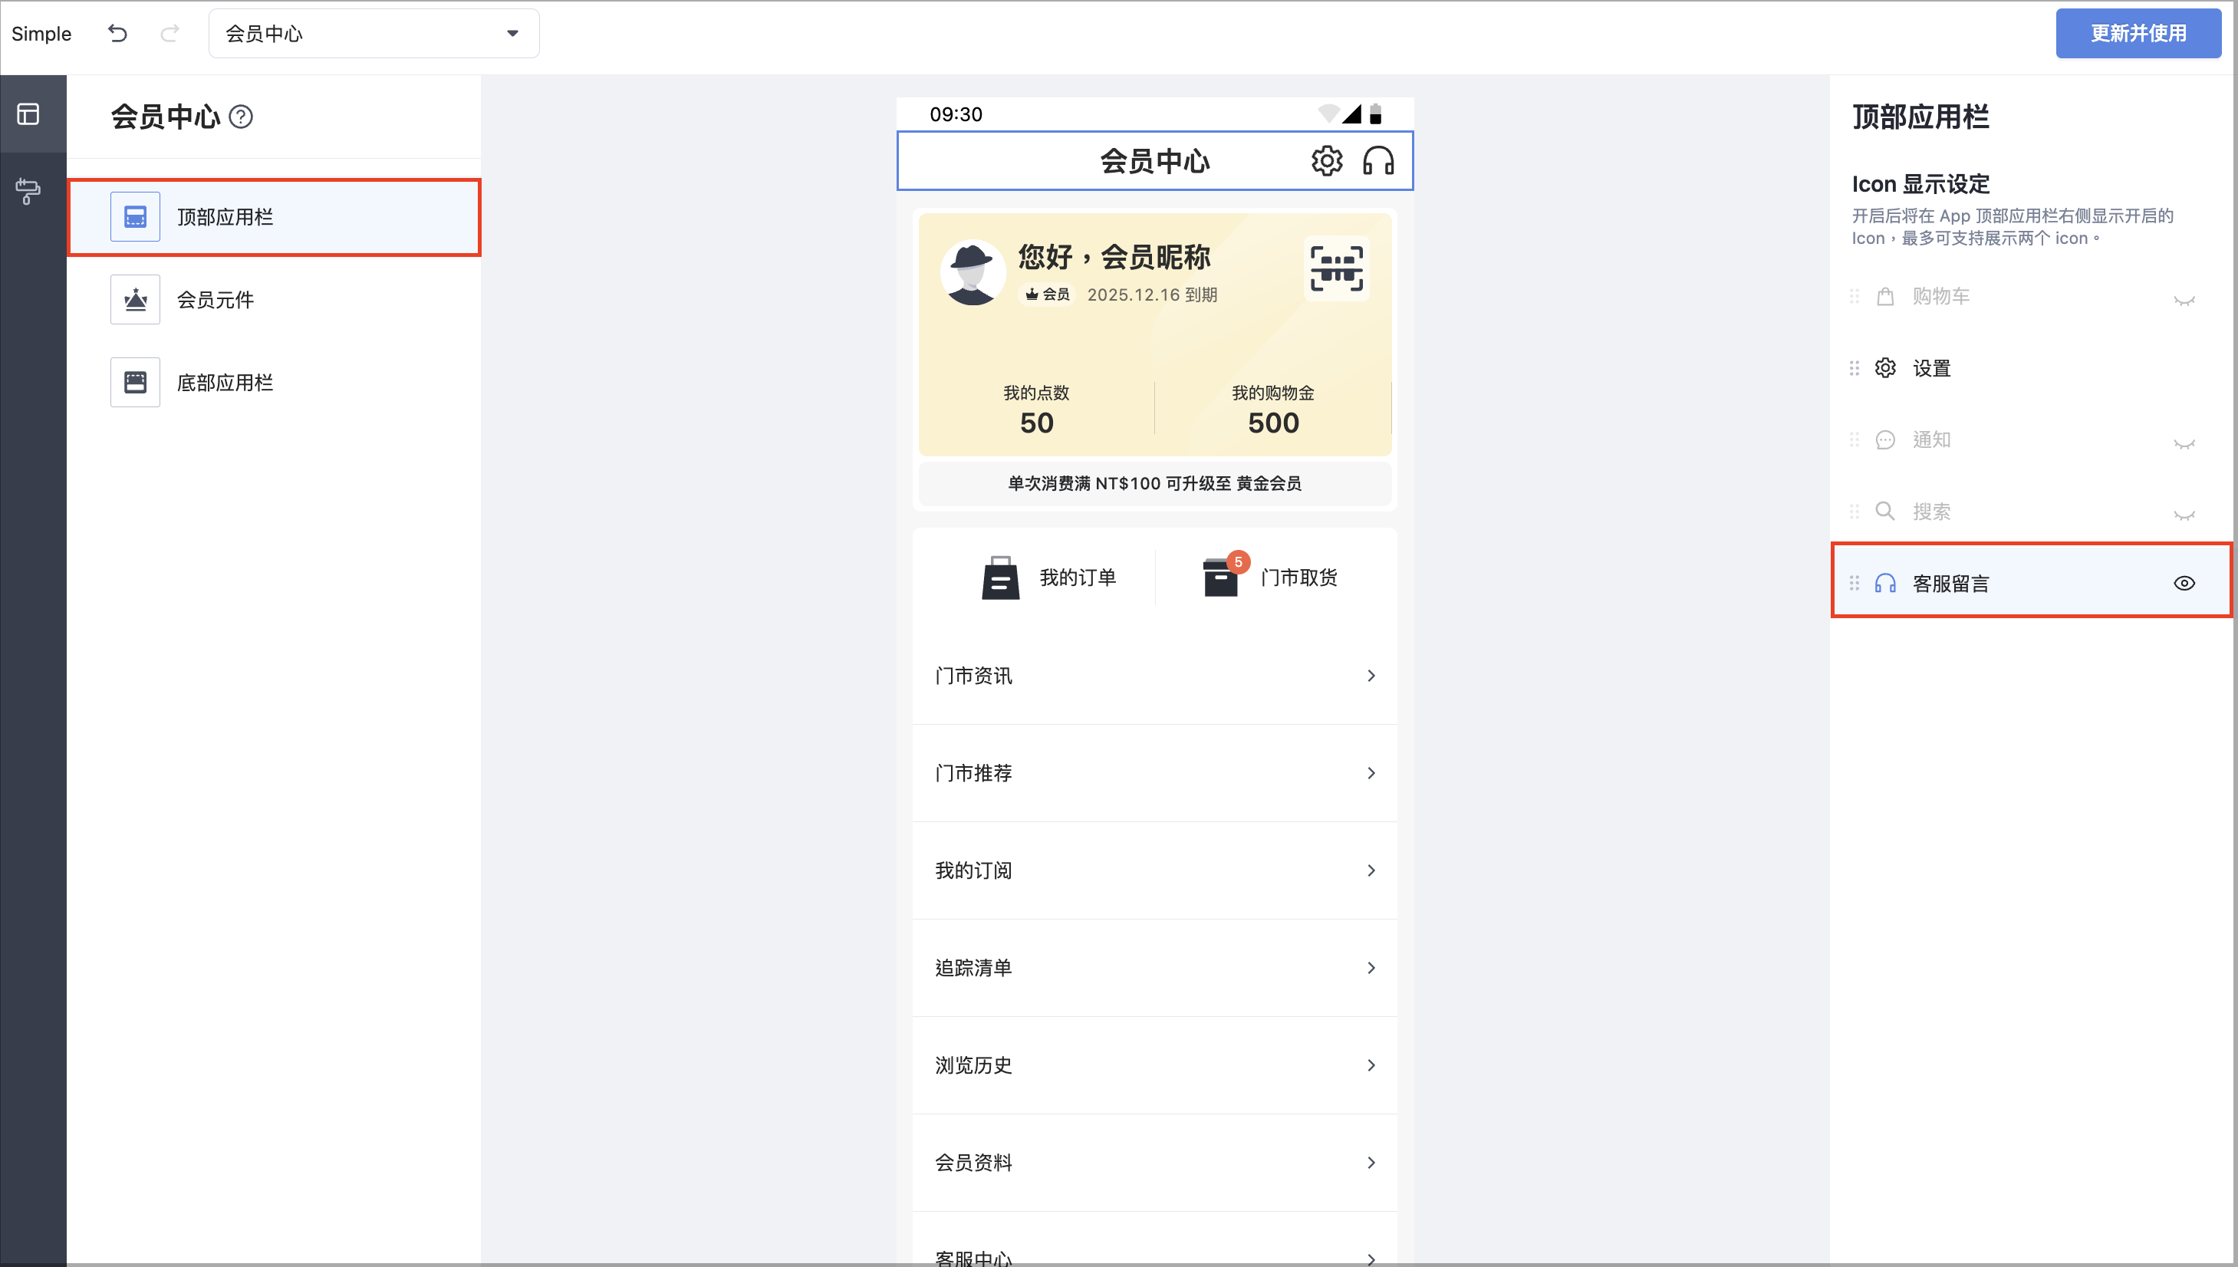Viewport: 2238px width, 1267px height.
Task: Expand the 门市推荐 row chevron
Action: [1371, 774]
